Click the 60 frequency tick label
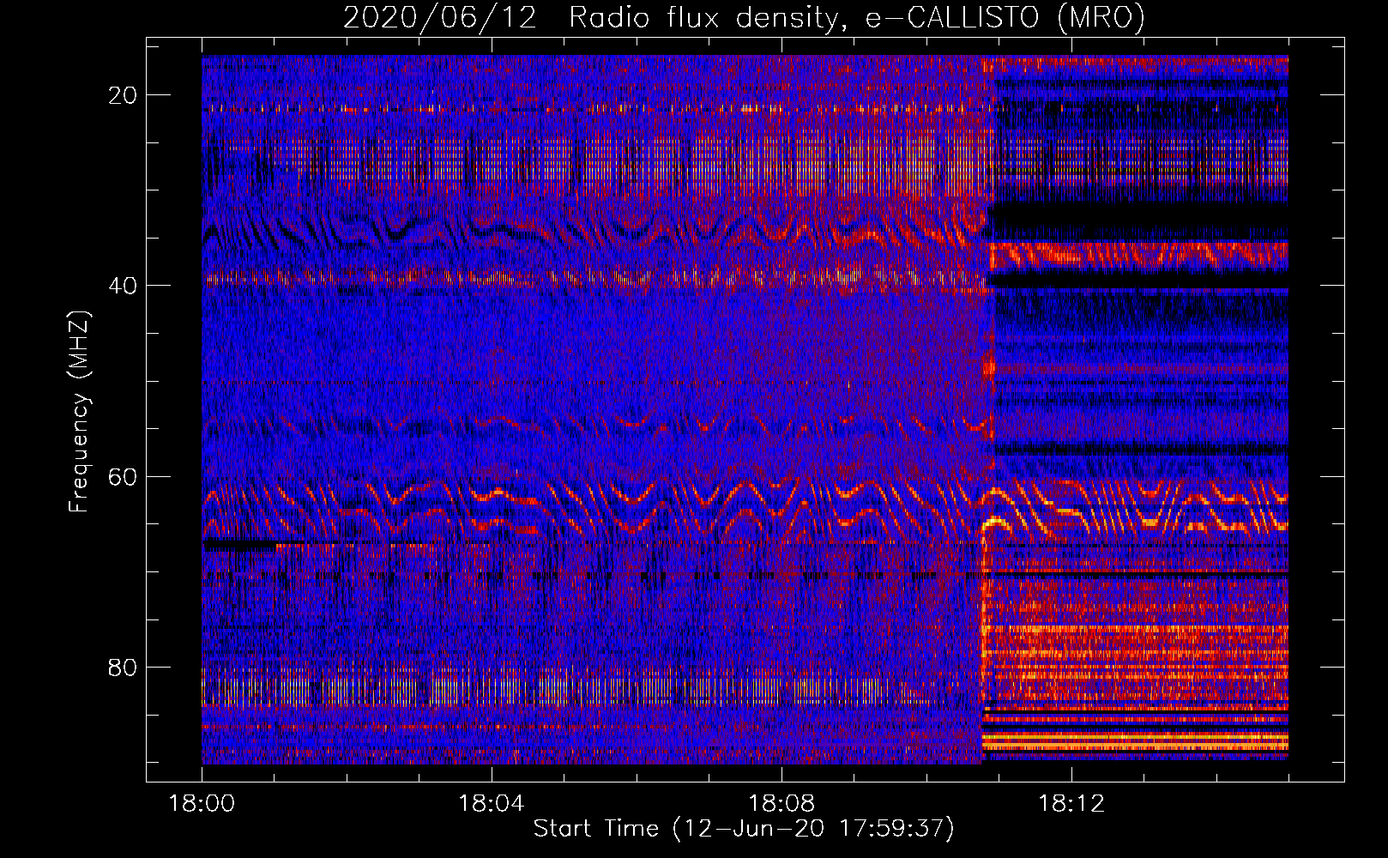The height and width of the screenshot is (858, 1388). [124, 477]
